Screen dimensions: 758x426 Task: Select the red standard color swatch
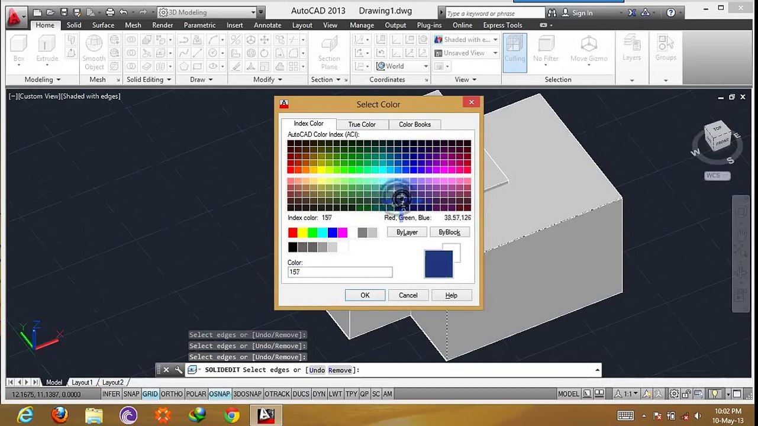click(x=292, y=233)
